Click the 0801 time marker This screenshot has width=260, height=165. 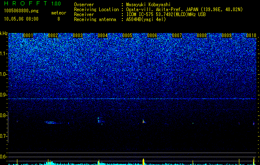click(x=28, y=35)
